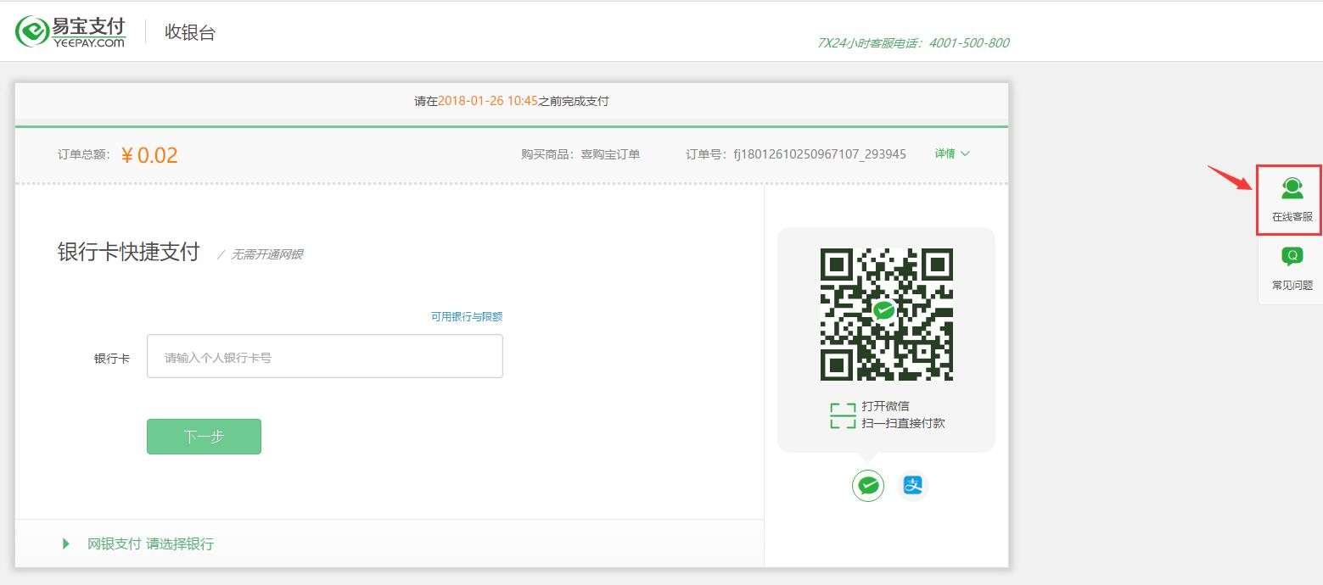The image size is (1323, 585).
Task: Click the 银行卡快捷支付 heading
Action: coord(129,252)
